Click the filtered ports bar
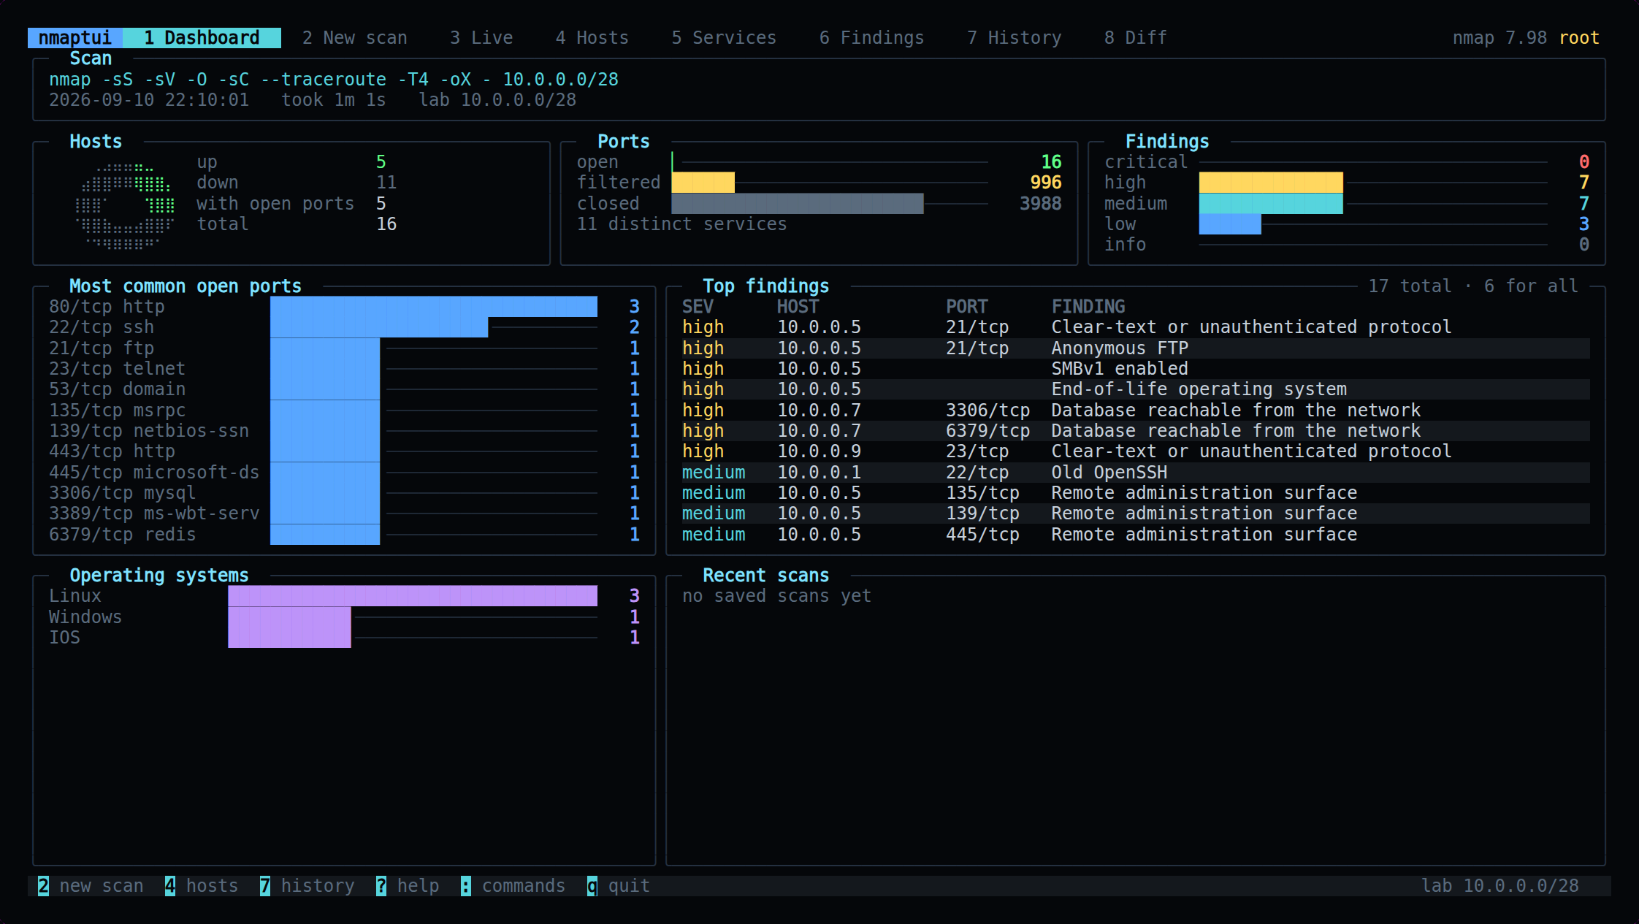The width and height of the screenshot is (1639, 924). pyautogui.click(x=703, y=183)
